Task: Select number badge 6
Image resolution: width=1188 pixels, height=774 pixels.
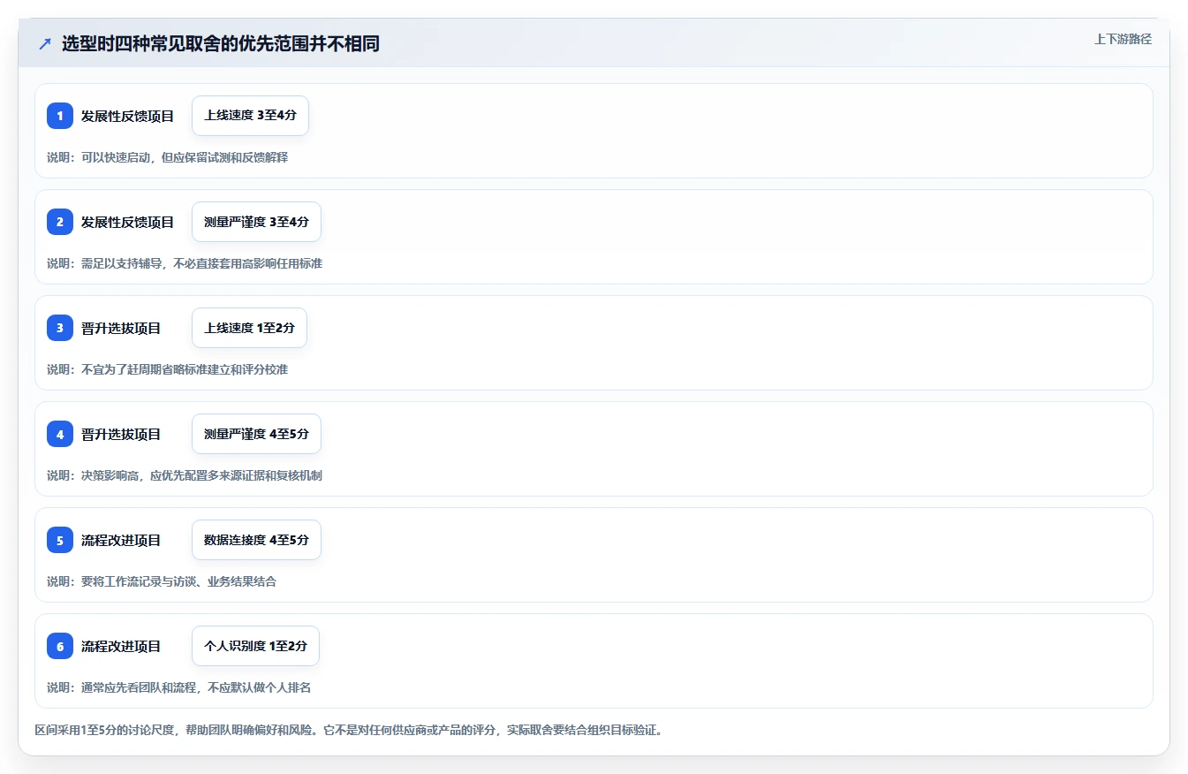Action: (x=60, y=646)
